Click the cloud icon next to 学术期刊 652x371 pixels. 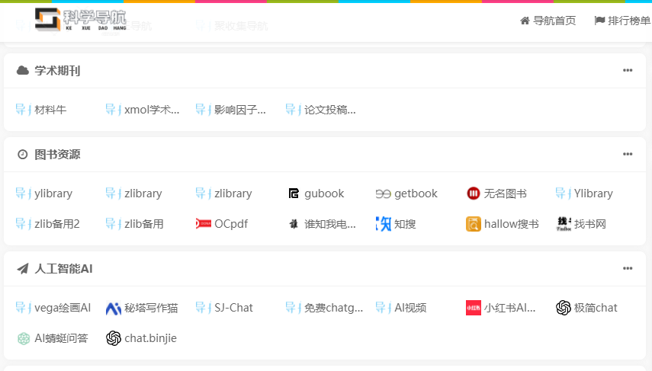pos(22,71)
